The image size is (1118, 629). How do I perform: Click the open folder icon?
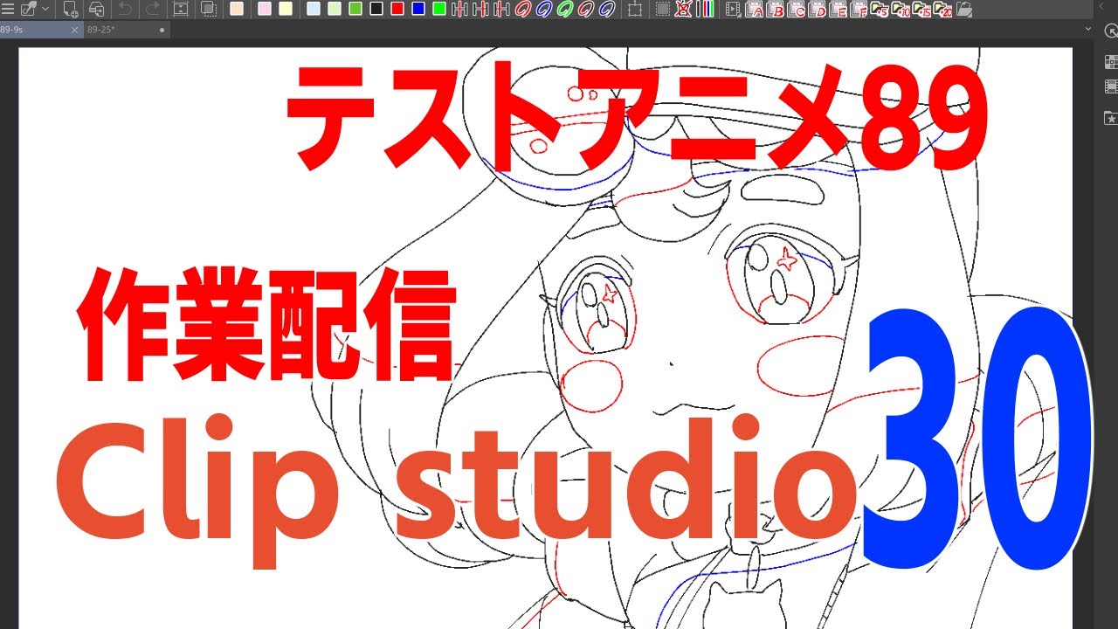963,9
